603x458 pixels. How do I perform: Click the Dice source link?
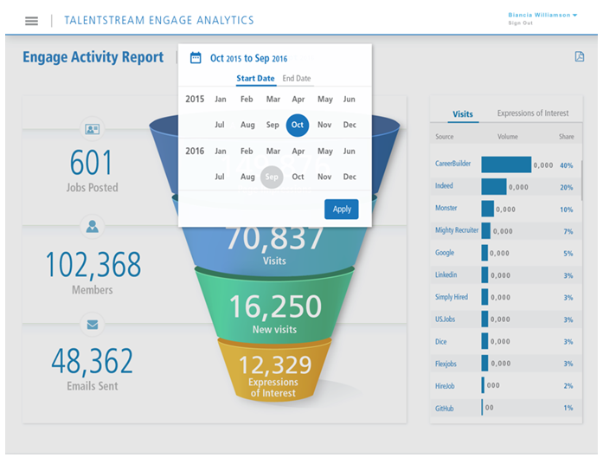[x=440, y=342]
